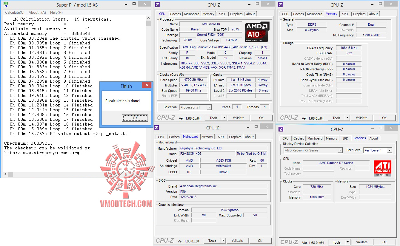400x246 pixels.
Task: Switch to SPD tab in CPU window
Action: click(x=222, y=14)
